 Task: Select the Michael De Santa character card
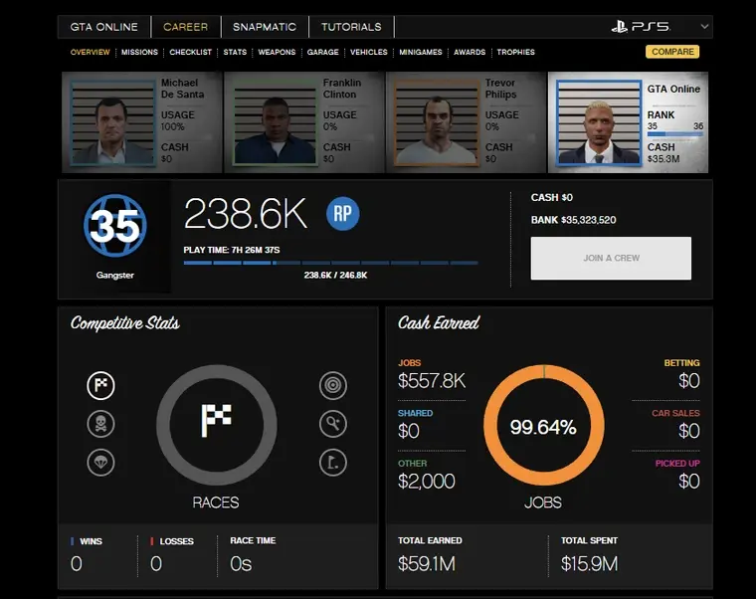tap(142, 118)
